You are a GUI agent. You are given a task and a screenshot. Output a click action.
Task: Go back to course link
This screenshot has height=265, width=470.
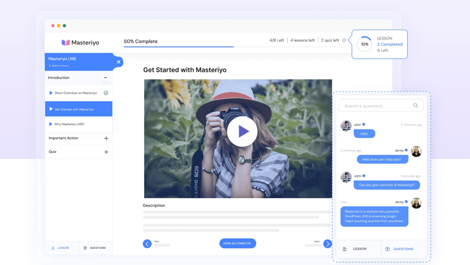tap(59, 66)
